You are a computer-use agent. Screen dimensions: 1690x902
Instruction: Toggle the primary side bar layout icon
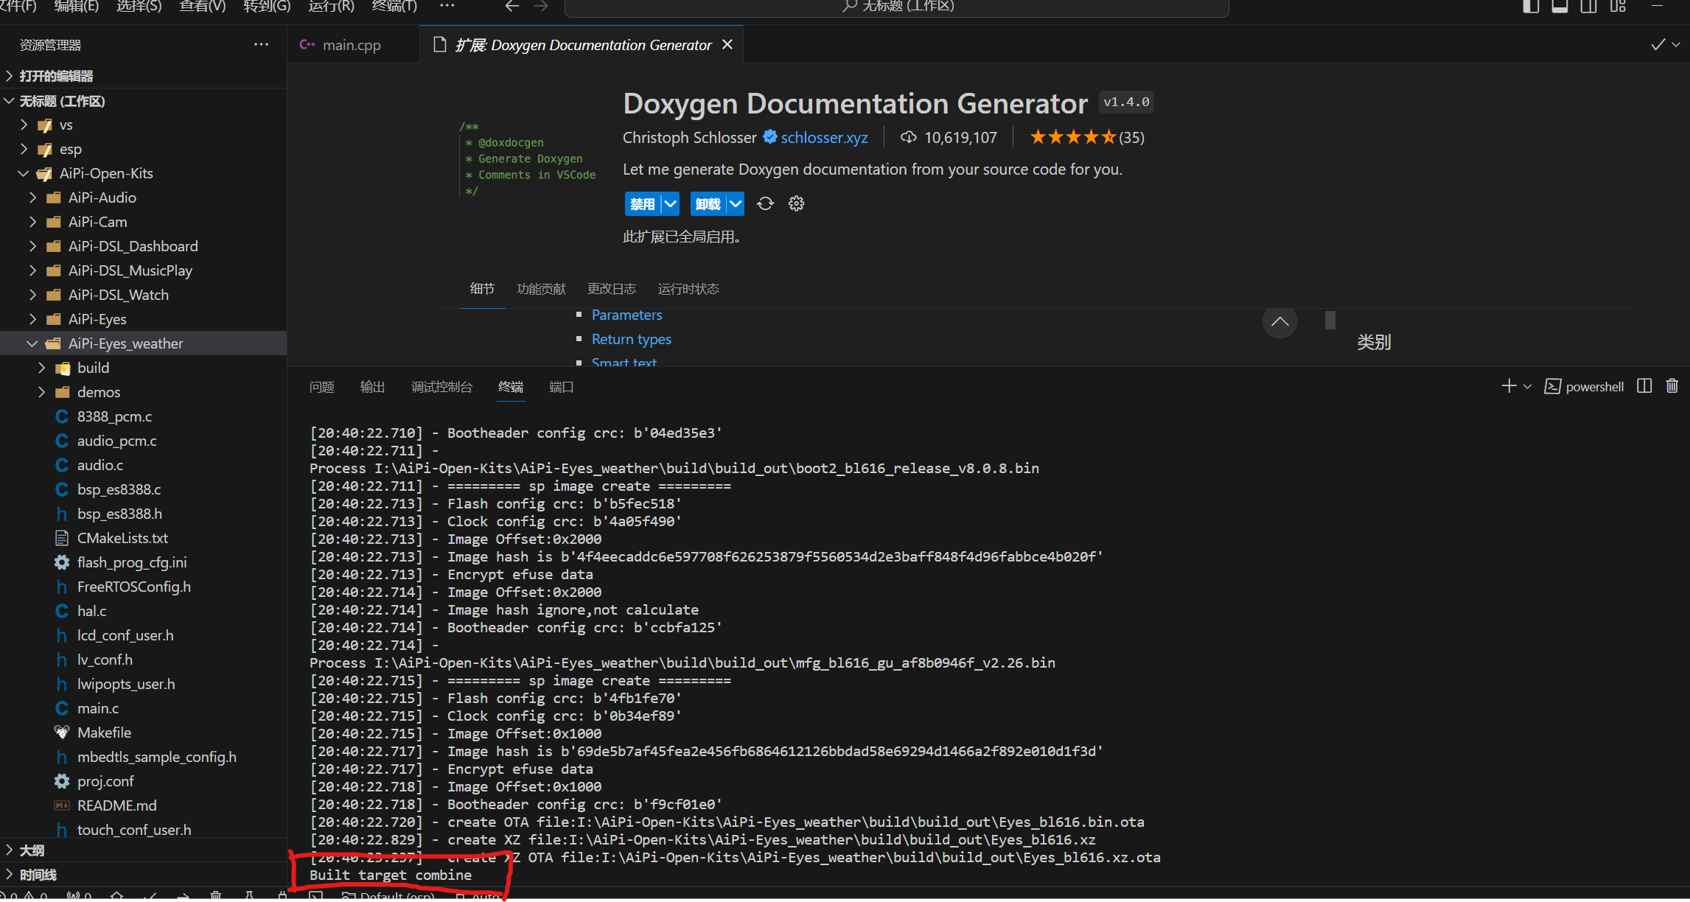[x=1531, y=6]
